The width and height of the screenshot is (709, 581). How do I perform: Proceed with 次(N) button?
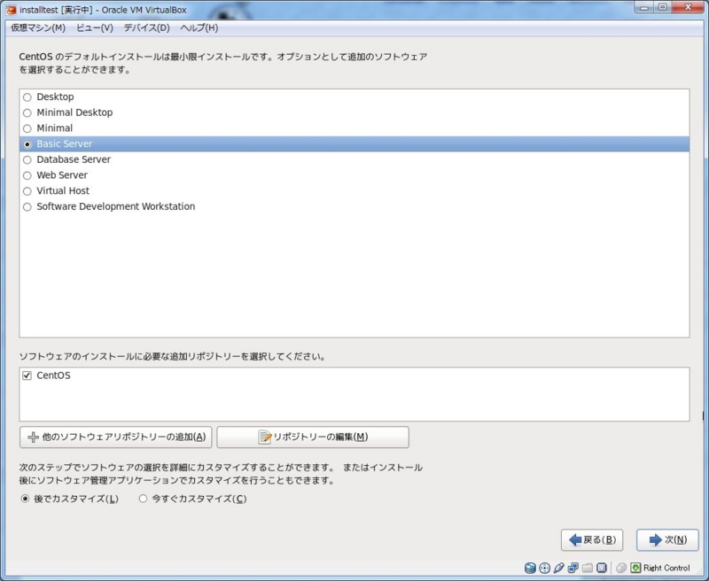667,540
